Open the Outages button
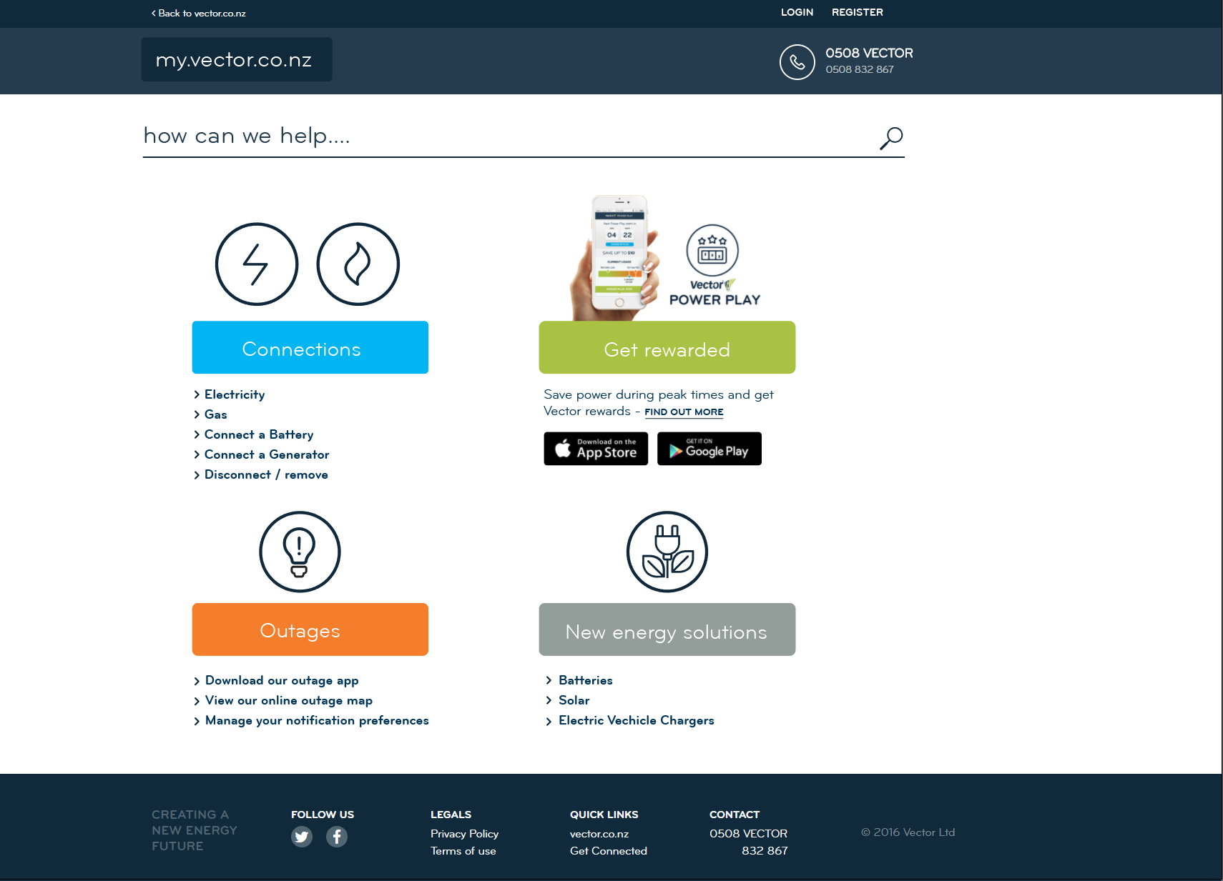1223x881 pixels. coord(310,629)
